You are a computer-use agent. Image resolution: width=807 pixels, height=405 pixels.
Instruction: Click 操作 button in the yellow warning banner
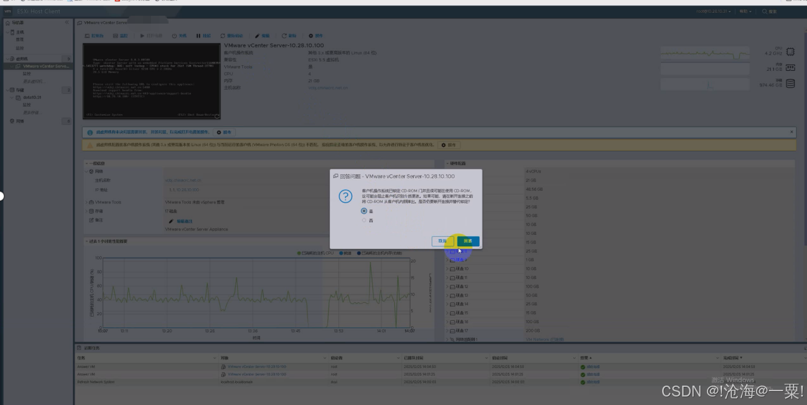[x=449, y=145]
